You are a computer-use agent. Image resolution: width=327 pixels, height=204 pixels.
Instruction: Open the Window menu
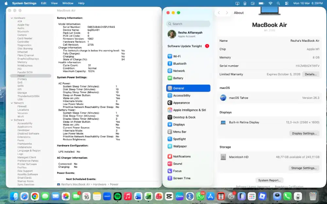coord(68,3)
